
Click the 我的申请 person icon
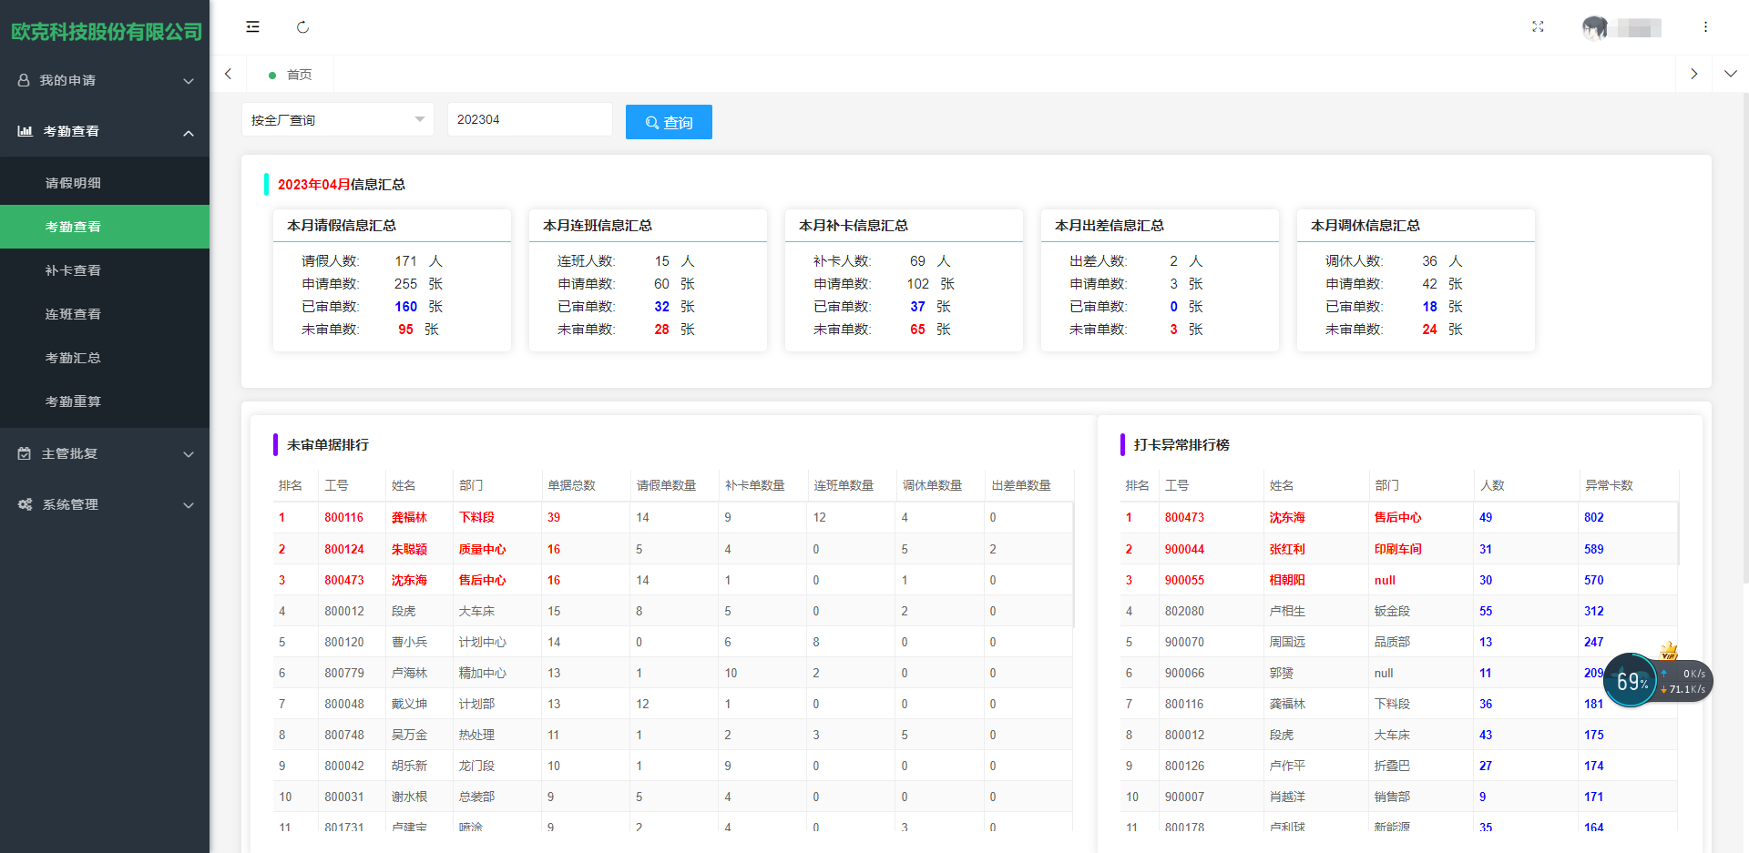pyautogui.click(x=24, y=80)
